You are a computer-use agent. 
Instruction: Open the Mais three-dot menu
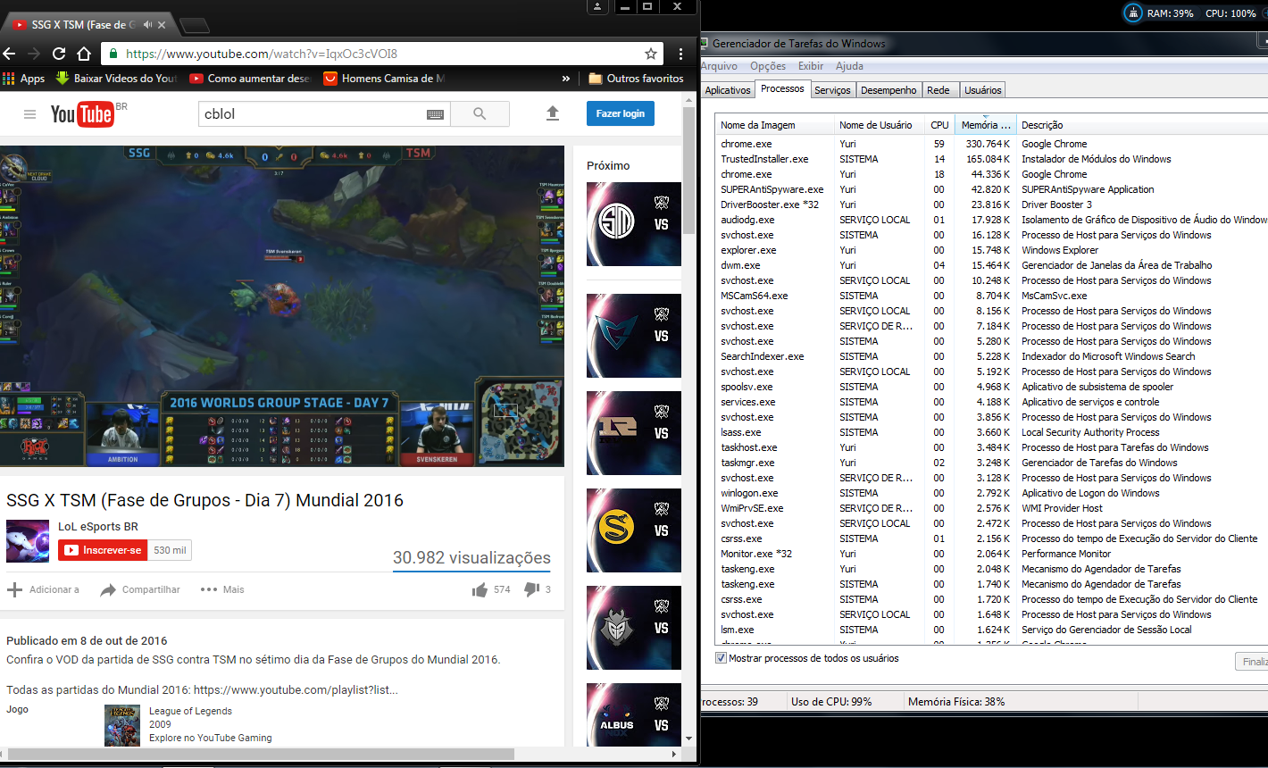(222, 589)
